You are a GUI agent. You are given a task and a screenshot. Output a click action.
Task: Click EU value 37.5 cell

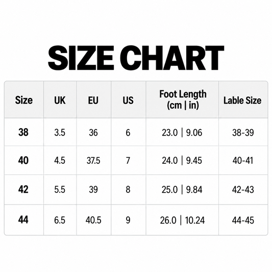click(x=93, y=160)
